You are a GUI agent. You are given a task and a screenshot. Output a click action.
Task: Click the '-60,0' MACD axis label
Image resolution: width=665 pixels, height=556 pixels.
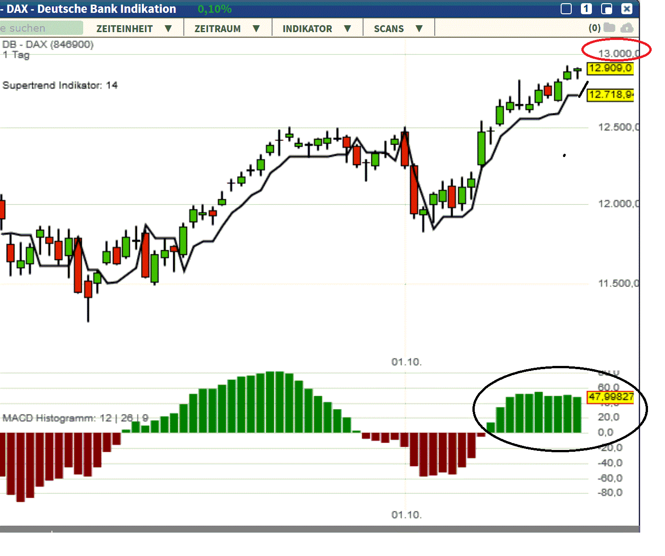pos(610,478)
